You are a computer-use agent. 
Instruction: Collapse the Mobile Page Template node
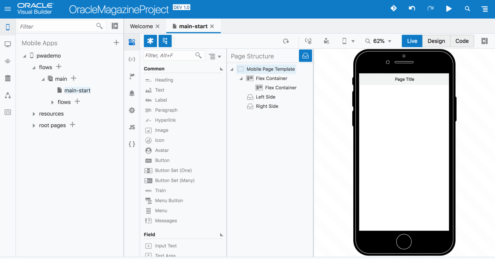coord(232,69)
